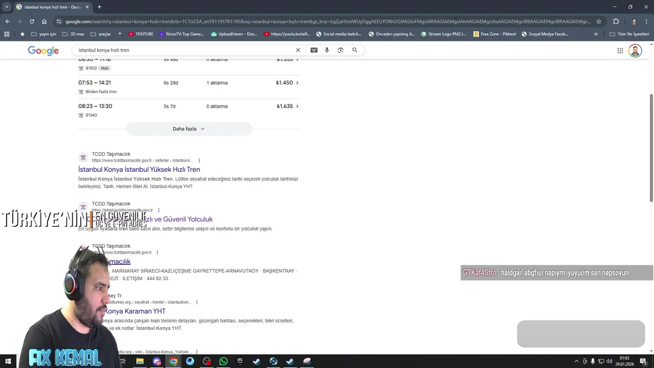Go to Google homepage via logo
This screenshot has height=368, width=654.
coord(43,51)
